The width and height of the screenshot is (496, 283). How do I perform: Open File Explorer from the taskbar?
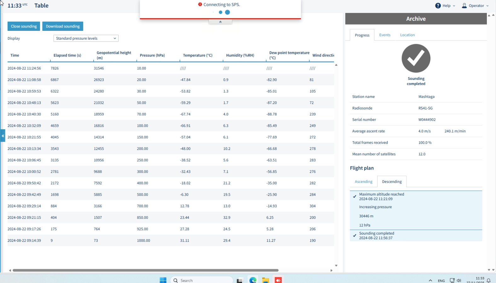click(x=265, y=280)
